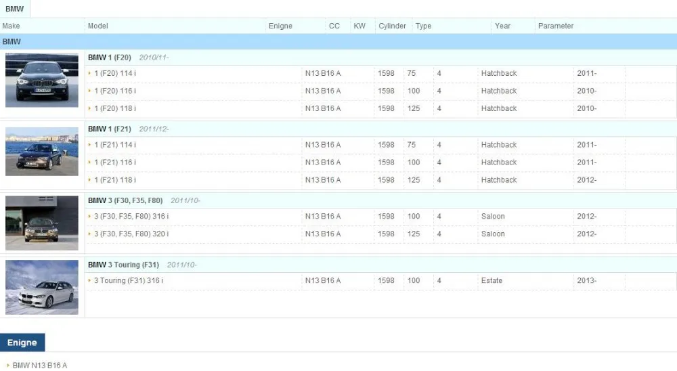Click the arrow bullet before 3 Touring (F31) 316 i

[89, 280]
